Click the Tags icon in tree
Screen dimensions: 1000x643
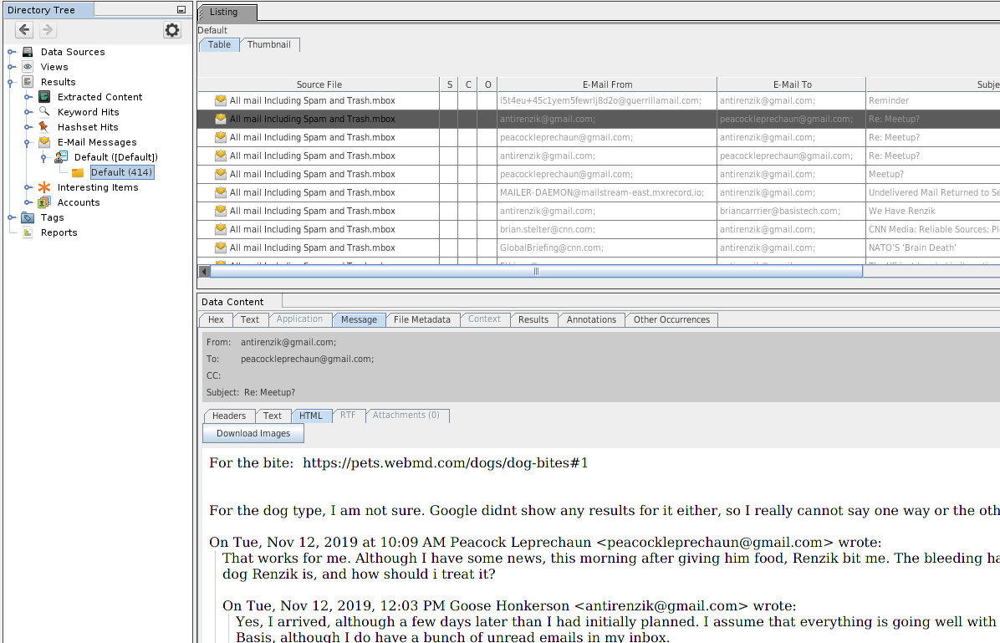click(28, 217)
